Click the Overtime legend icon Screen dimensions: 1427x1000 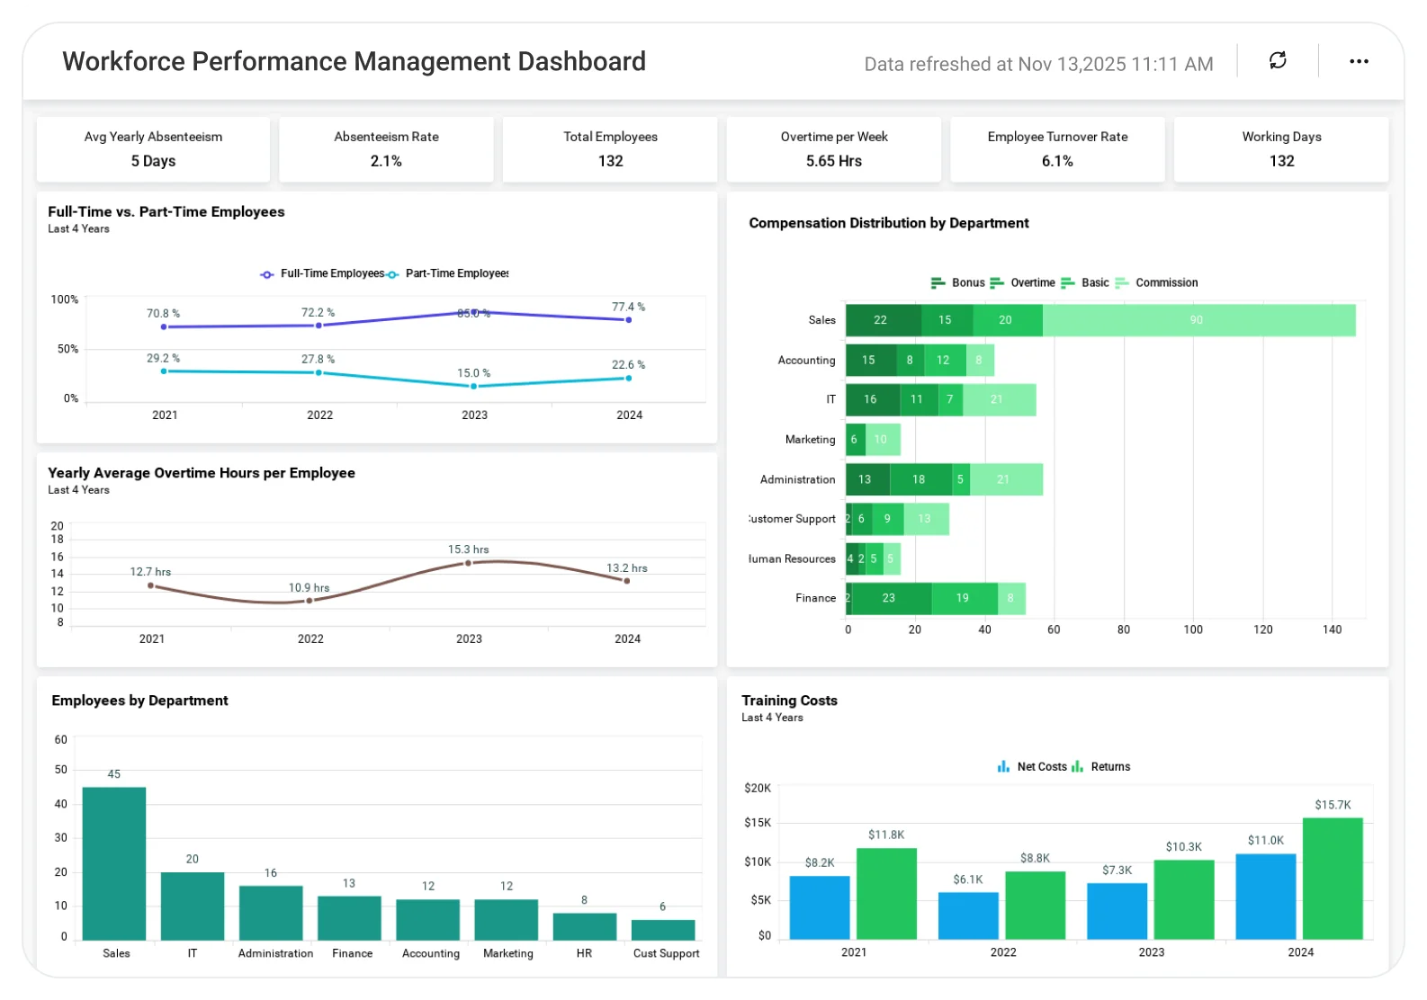pyautogui.click(x=997, y=282)
